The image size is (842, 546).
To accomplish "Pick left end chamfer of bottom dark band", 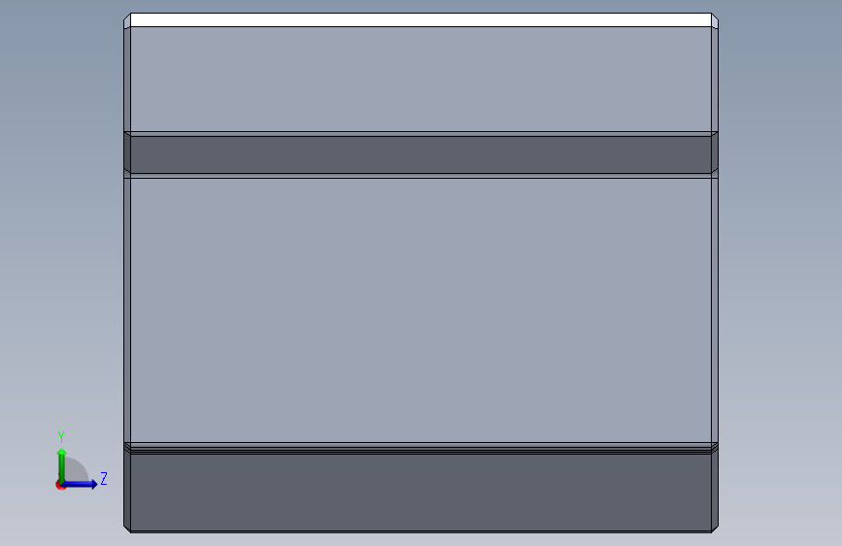I will [127, 491].
